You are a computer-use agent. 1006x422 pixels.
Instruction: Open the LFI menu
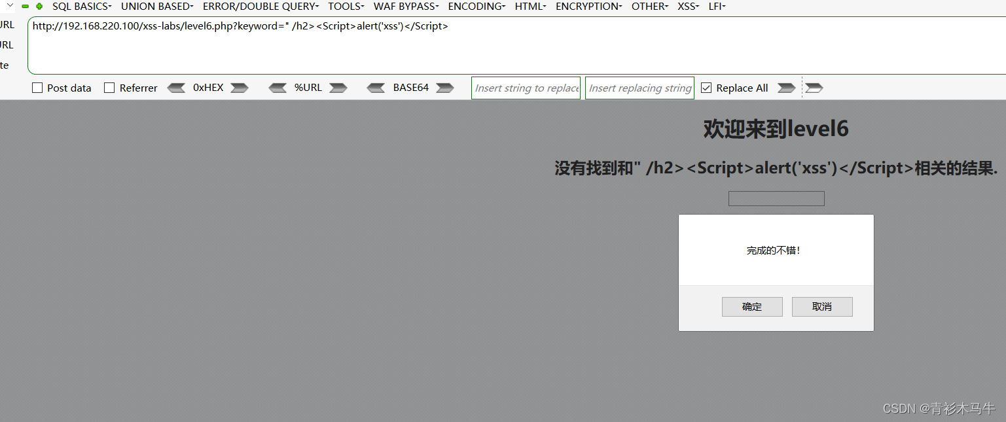click(x=717, y=7)
